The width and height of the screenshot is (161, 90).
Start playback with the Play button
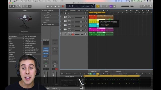click(59, 6)
